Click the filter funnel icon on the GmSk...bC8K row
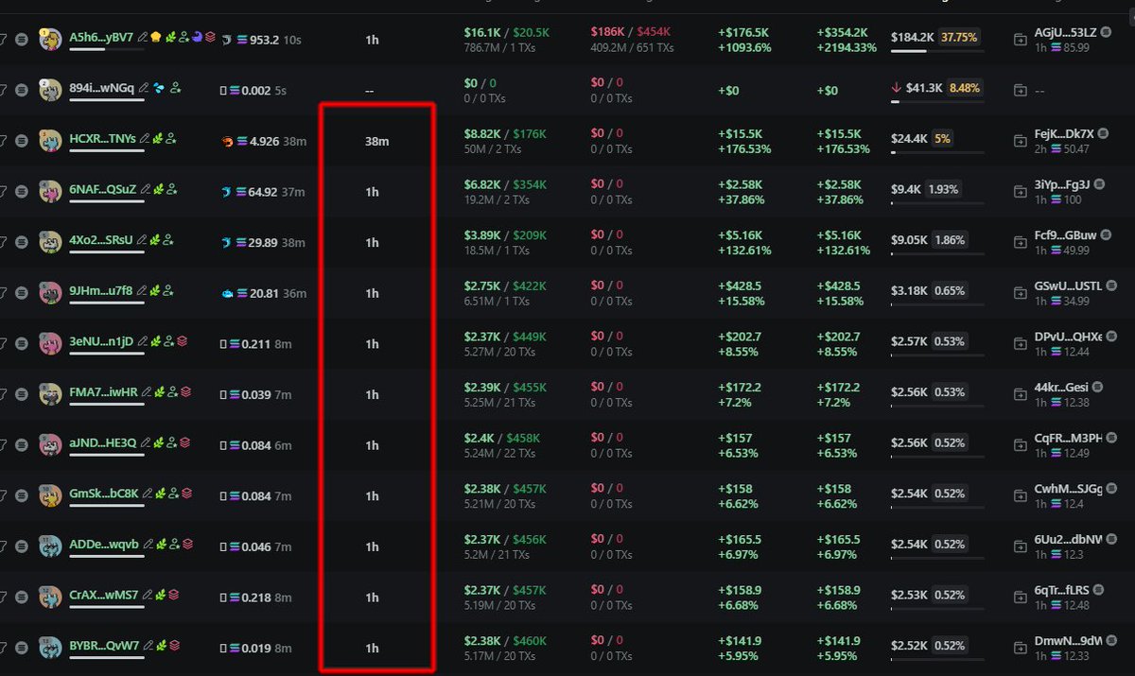 [x=3, y=495]
